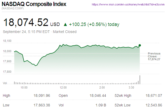Click the 3:30 time axis label
The height and width of the screenshot is (109, 166).
tap(131, 88)
